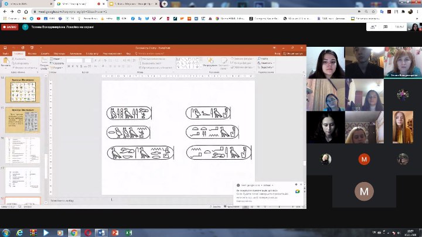Open the Home tab in the PowerPoint ribbon

coord(19,53)
